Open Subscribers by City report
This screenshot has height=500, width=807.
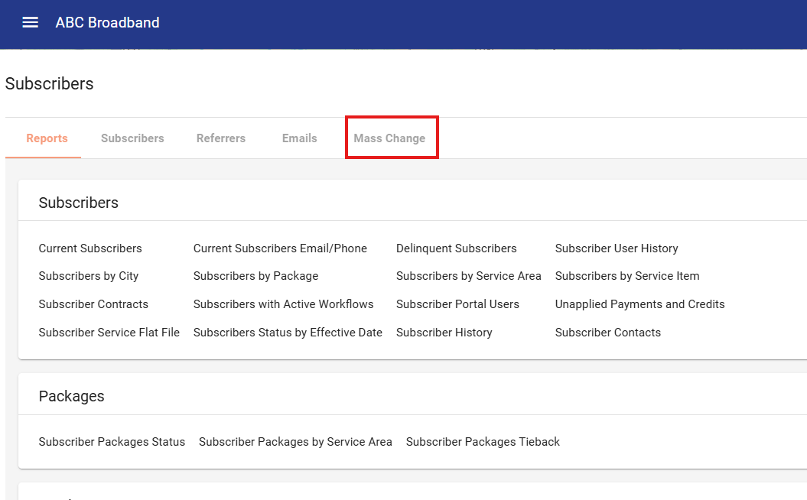point(89,276)
